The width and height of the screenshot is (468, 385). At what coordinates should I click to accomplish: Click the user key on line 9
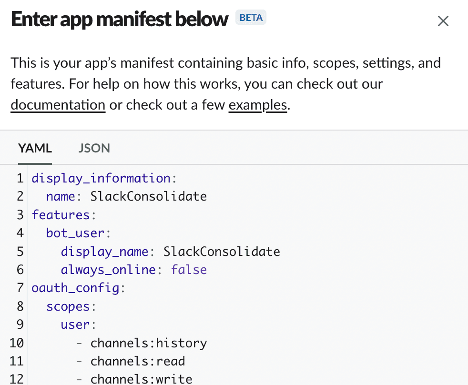75,325
